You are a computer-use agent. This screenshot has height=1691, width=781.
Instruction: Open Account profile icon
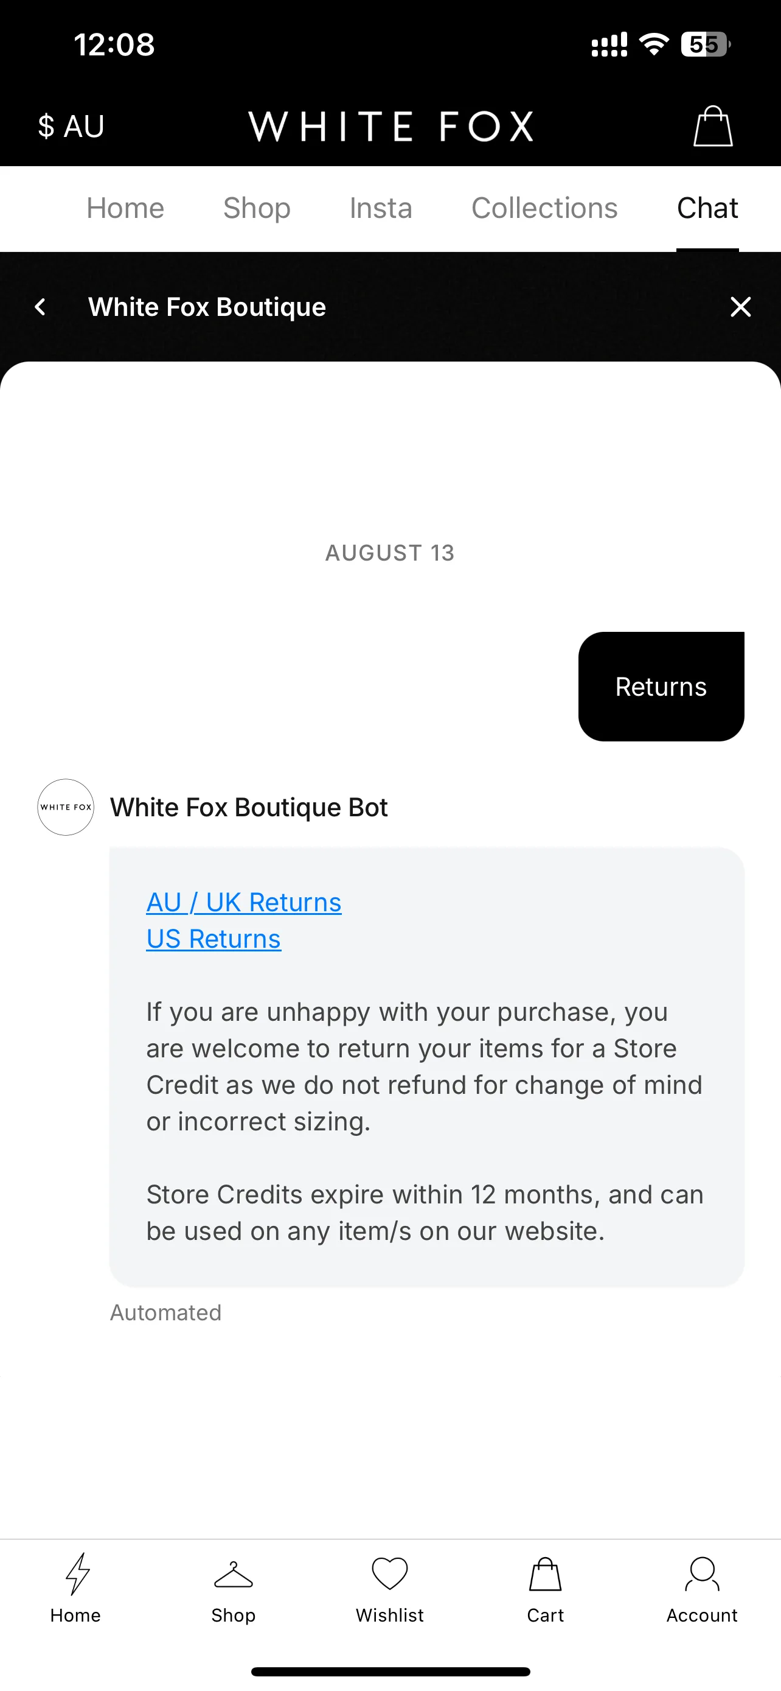(703, 1574)
